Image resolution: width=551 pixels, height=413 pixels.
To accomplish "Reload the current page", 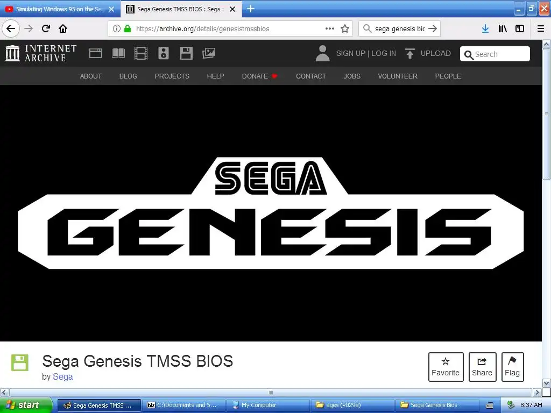I will point(46,29).
